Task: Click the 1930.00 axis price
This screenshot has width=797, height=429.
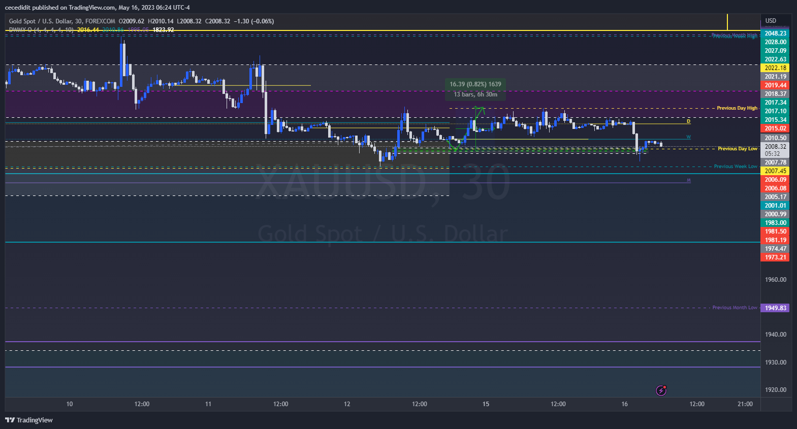Action: pyautogui.click(x=775, y=362)
